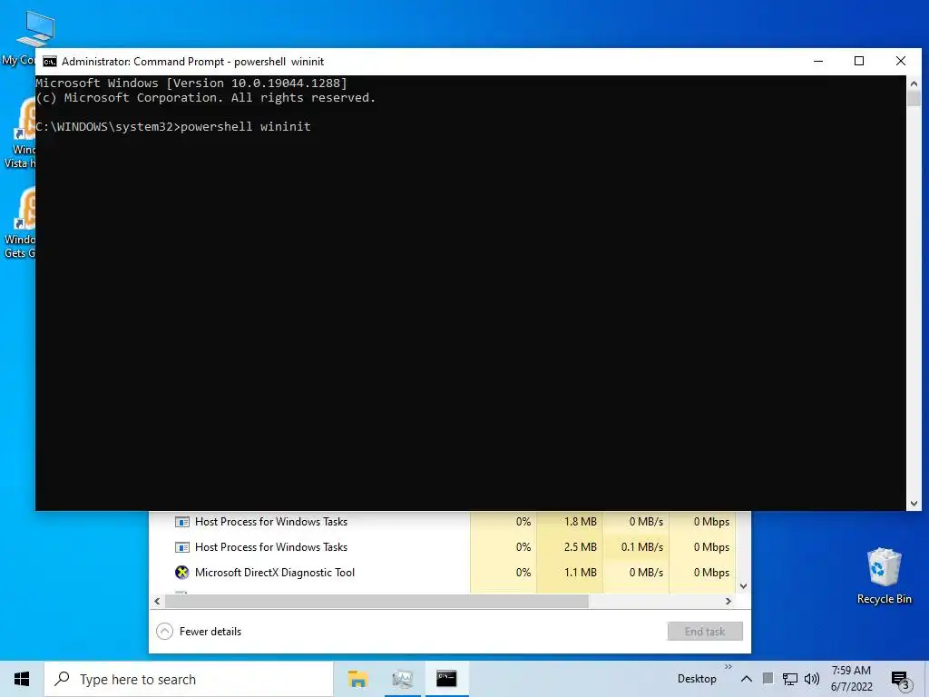Viewport: 929px width, 697px height.
Task: Select Microsoft DirectX Diagnostic Tool row text
Action: tap(275, 573)
